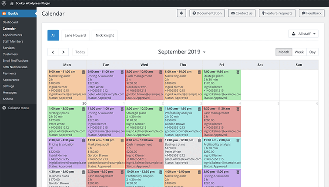The height and width of the screenshot is (187, 329).
Task: Delete Monday 9:00 am Marketing audit appointment
Action: click(x=83, y=72)
